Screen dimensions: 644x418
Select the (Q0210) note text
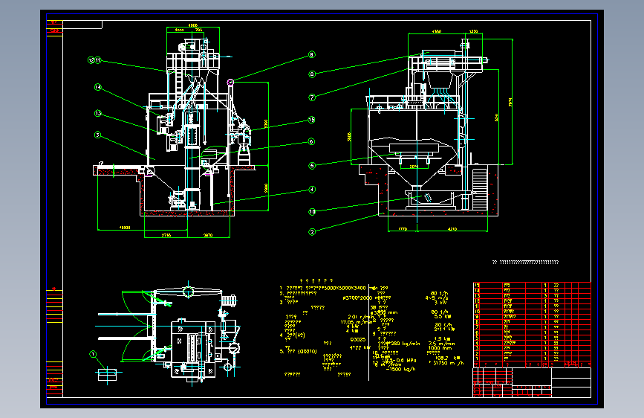pos(308,352)
